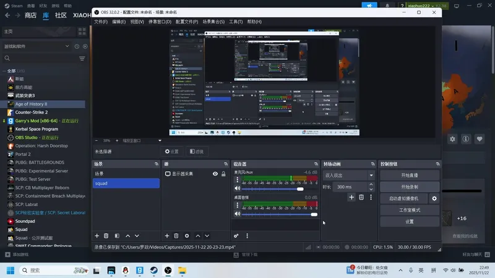Viewport: 495px width, 278px height.
Task: Open source properties gear in the Sources panel
Action: point(187,236)
